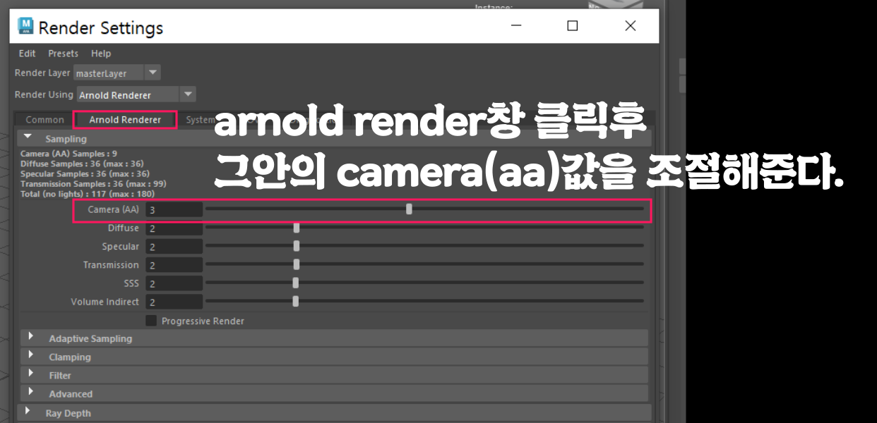Click the Diffuse value field
This screenshot has width=877, height=423.
coord(174,228)
